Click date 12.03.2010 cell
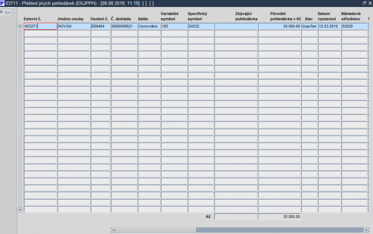The image size is (373, 234). 330,26
